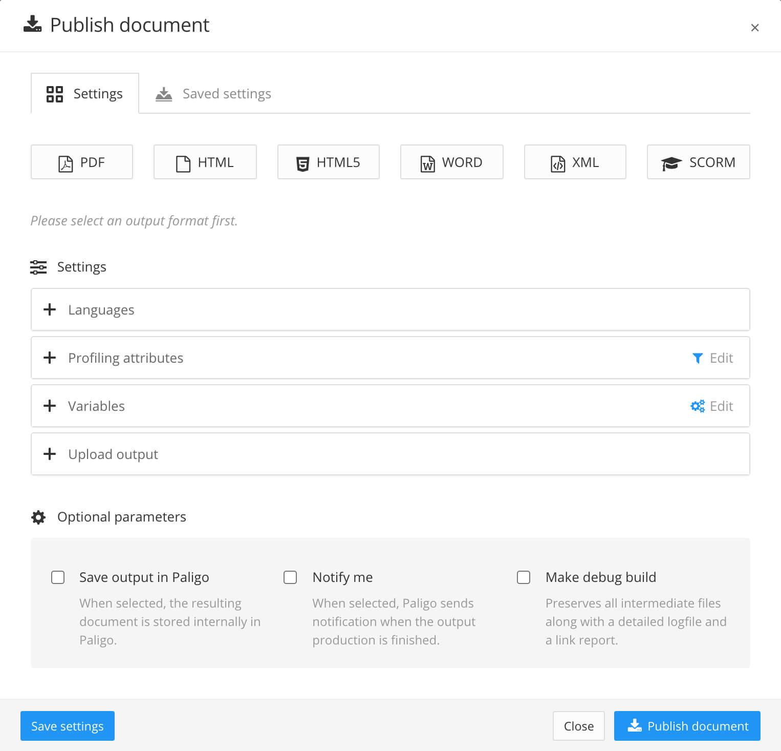Expand the Profiling attributes section
The height and width of the screenshot is (751, 781).
point(50,358)
